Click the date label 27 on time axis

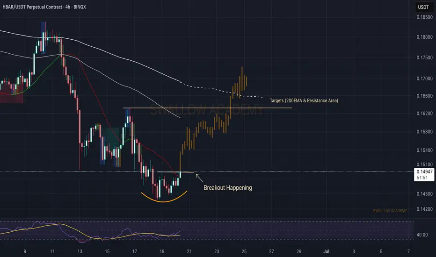click(x=271, y=251)
